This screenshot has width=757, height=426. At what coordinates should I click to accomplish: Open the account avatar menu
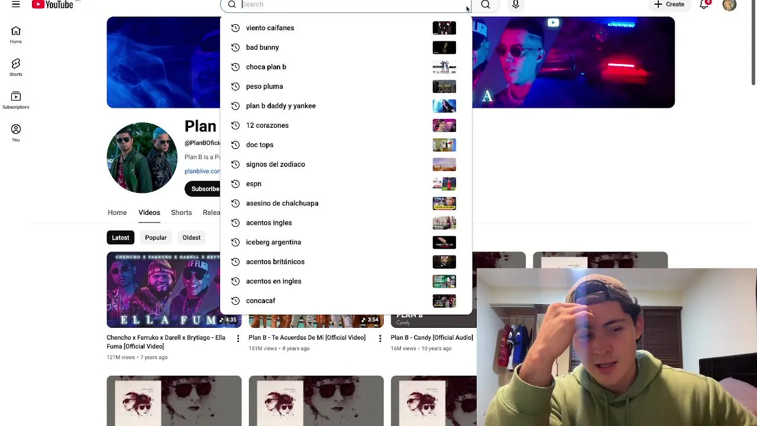[730, 5]
